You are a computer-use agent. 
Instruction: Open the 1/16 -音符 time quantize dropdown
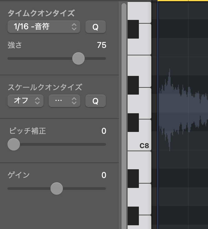click(x=44, y=27)
